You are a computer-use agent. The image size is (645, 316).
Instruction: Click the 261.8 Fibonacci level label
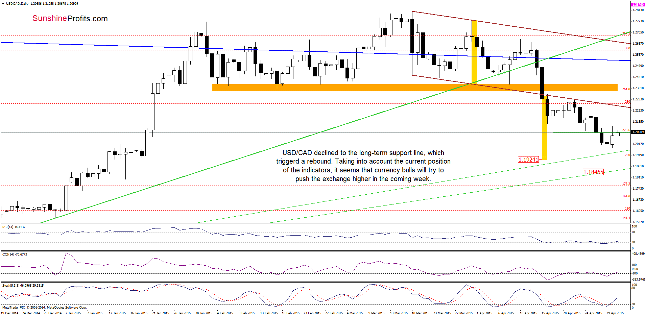(x=626, y=89)
